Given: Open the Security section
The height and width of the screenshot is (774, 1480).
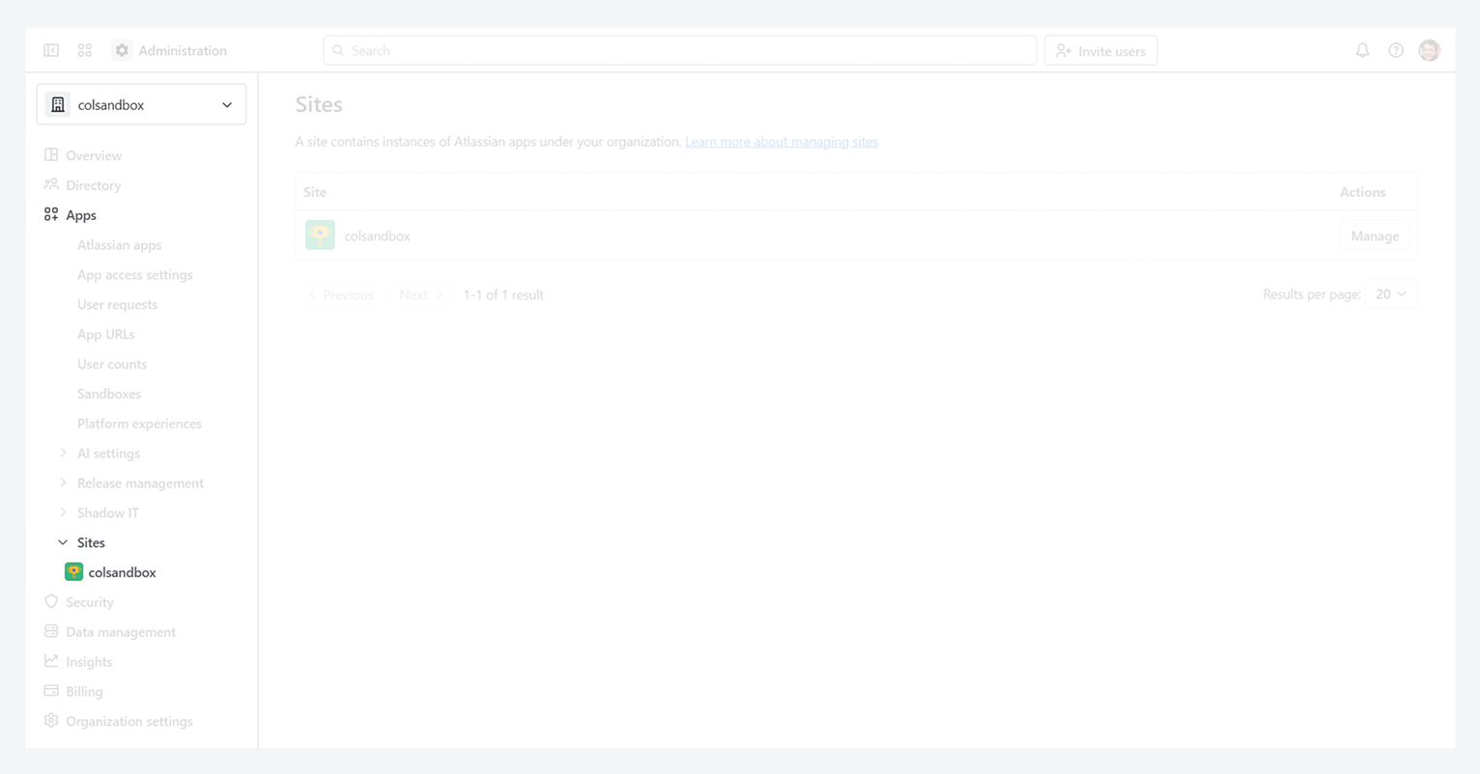Looking at the screenshot, I should 90,602.
